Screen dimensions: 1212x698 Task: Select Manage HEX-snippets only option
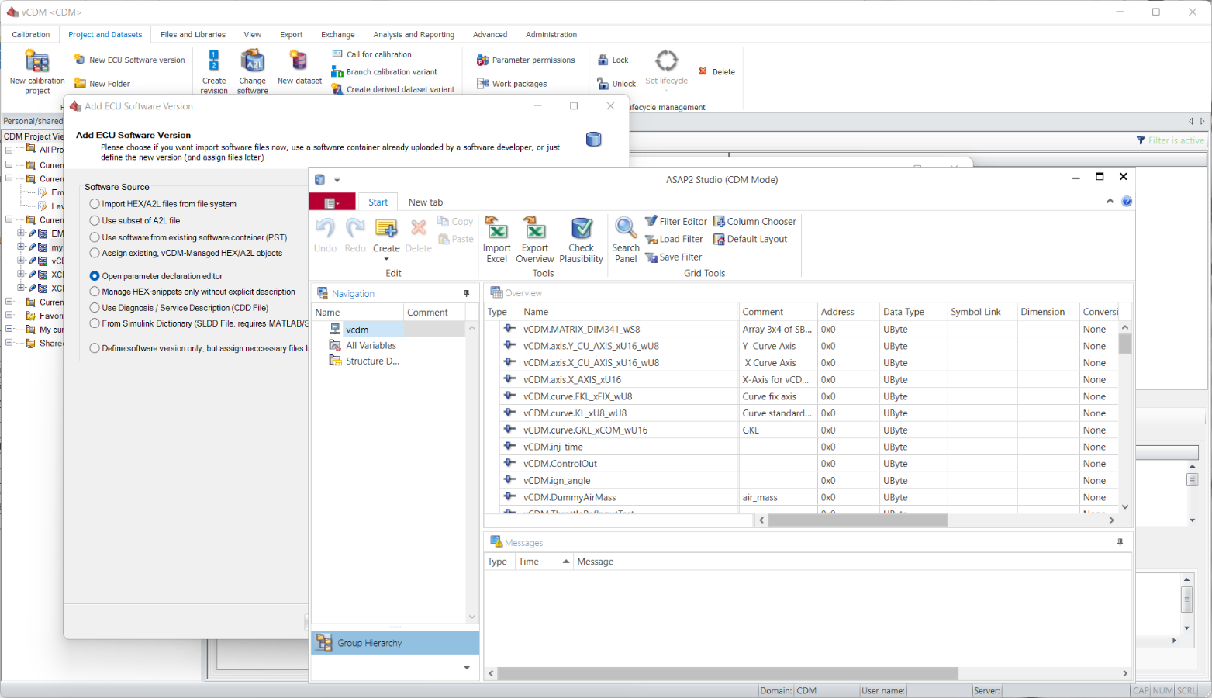point(95,292)
